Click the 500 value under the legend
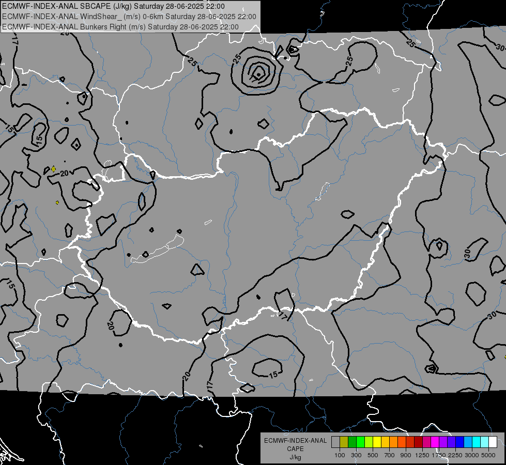The width and height of the screenshot is (506, 465). pos(373,455)
